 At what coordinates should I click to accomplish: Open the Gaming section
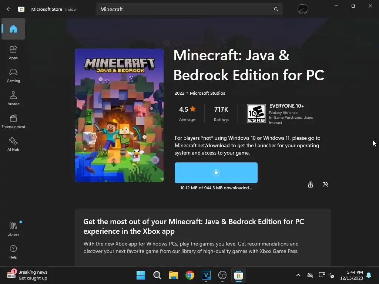click(13, 76)
